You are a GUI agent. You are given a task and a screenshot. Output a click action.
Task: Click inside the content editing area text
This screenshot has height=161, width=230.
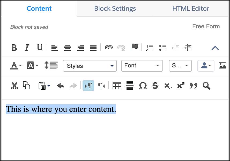click(x=61, y=109)
